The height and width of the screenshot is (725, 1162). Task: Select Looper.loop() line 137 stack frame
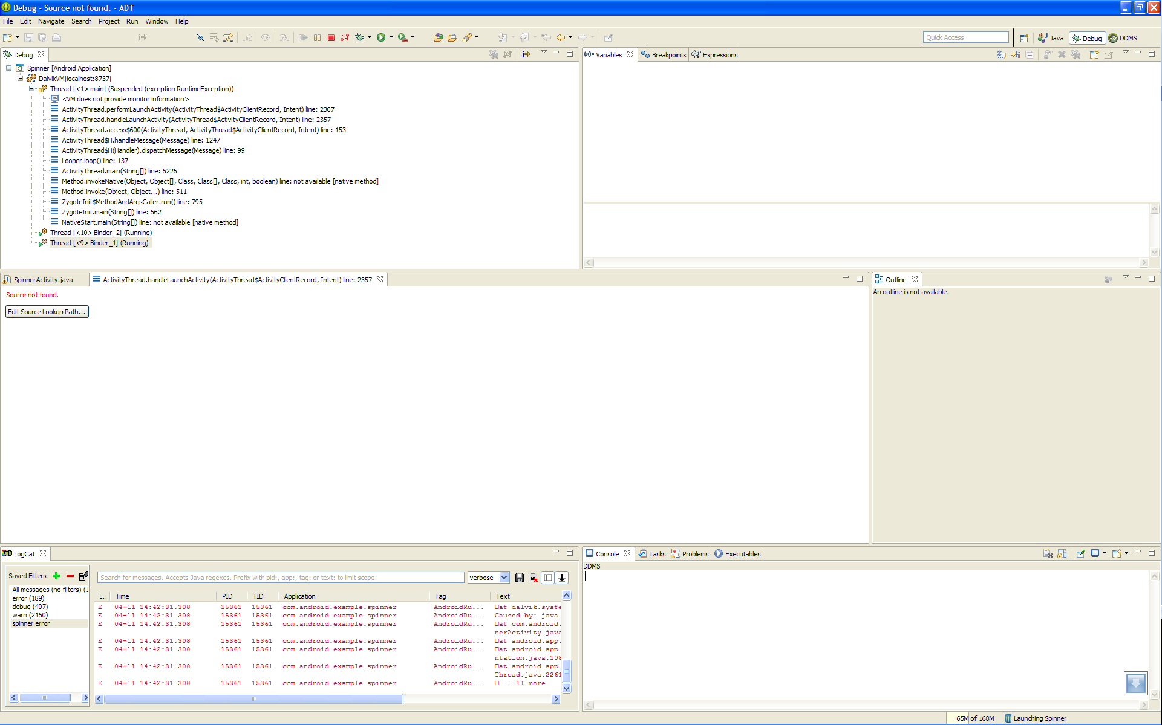(x=95, y=161)
